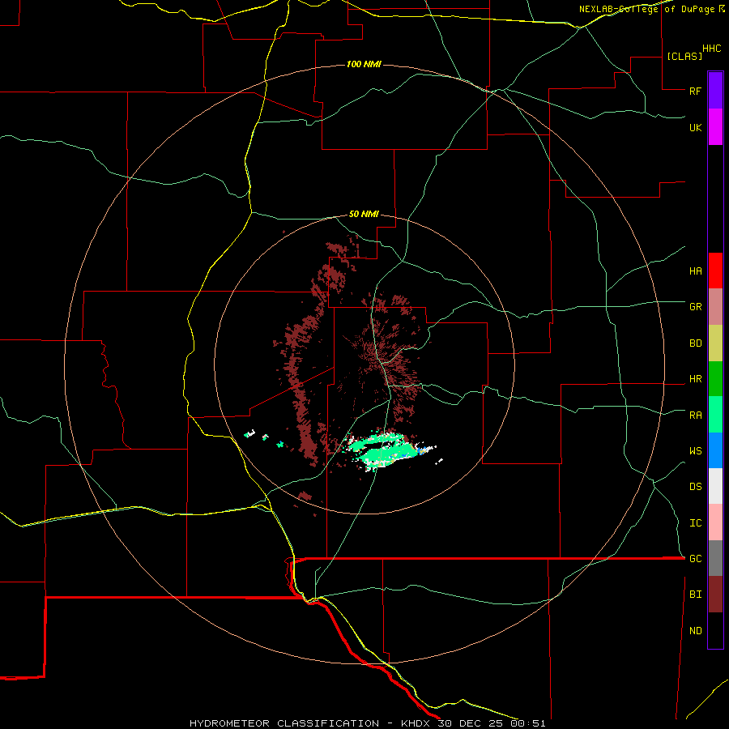Screen dimensions: 729x729
Task: Click the purple RF legend swatch
Action: pyautogui.click(x=715, y=91)
